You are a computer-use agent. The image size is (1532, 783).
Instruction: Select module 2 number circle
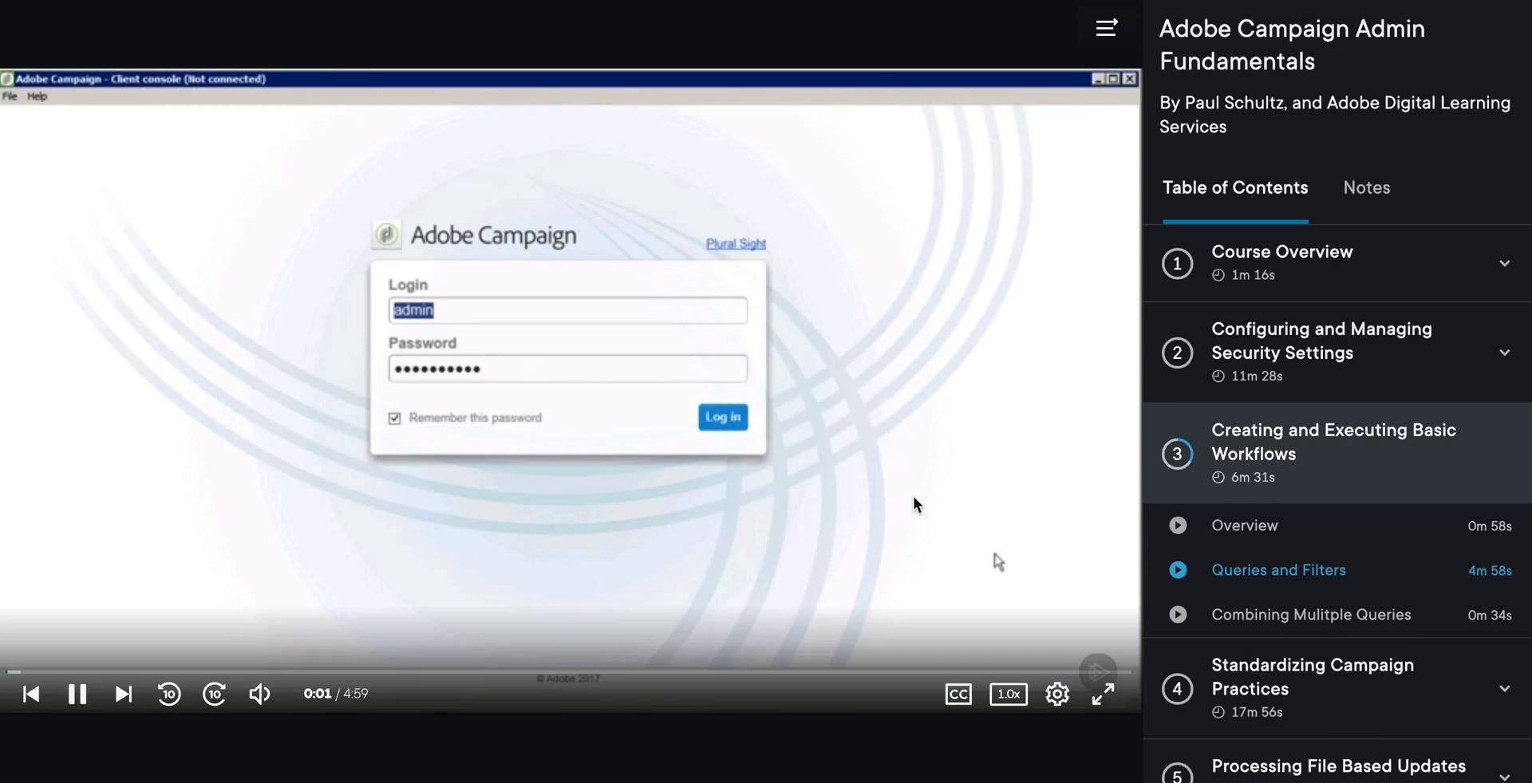pyautogui.click(x=1177, y=352)
